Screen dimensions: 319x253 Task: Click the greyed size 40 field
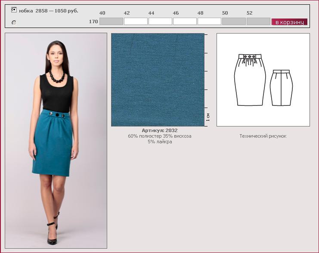coord(111,21)
